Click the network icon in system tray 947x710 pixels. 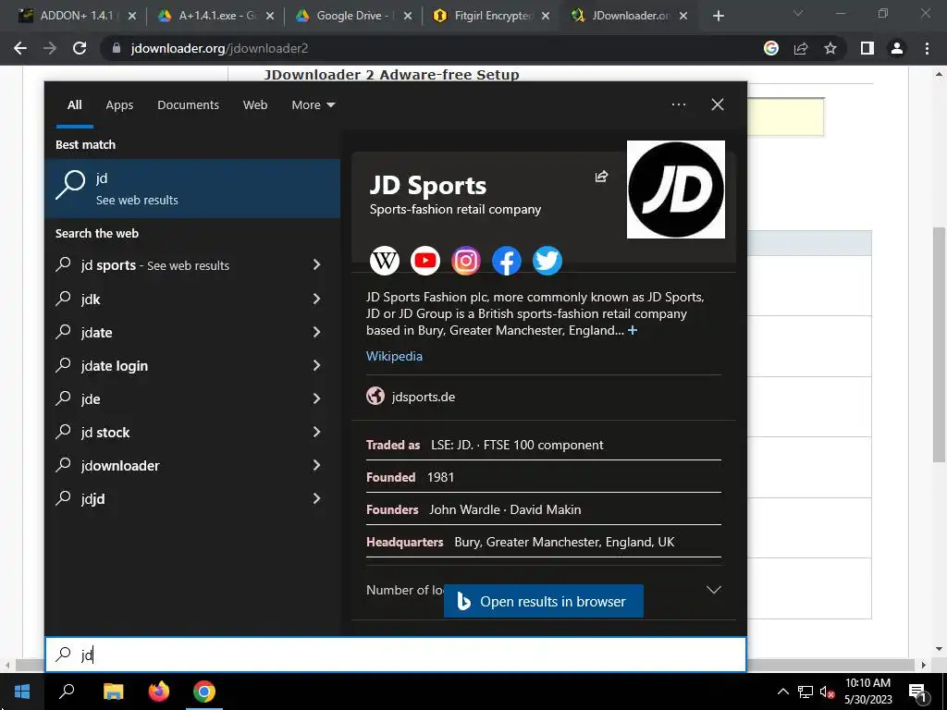(806, 692)
